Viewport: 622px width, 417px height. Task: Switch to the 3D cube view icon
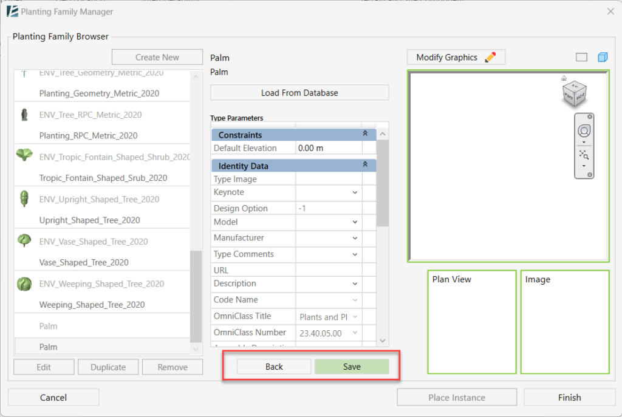(603, 57)
